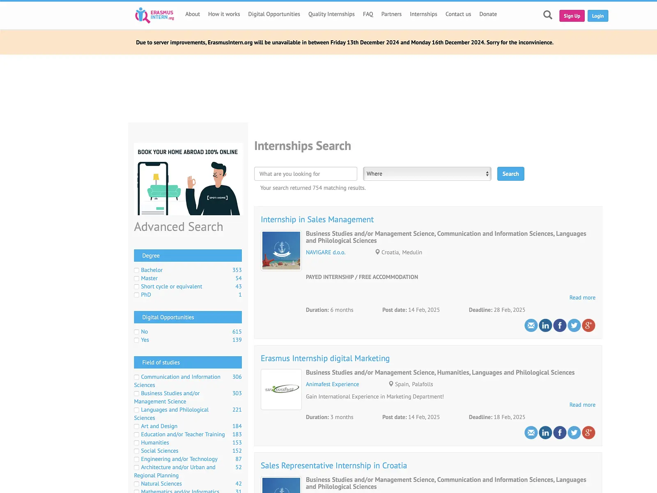The image size is (657, 493).
Task: Share Sales Management internship by email icon
Action: click(x=531, y=325)
